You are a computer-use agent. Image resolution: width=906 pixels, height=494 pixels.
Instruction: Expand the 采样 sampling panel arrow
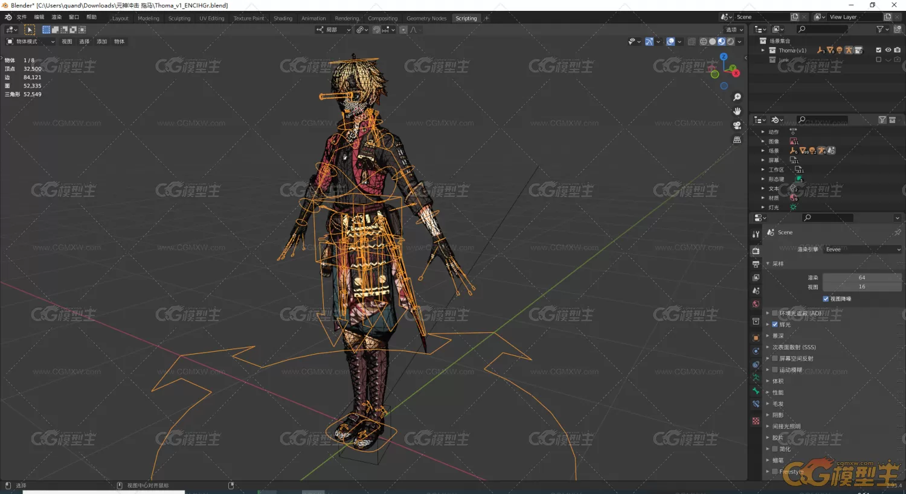[x=768, y=264]
